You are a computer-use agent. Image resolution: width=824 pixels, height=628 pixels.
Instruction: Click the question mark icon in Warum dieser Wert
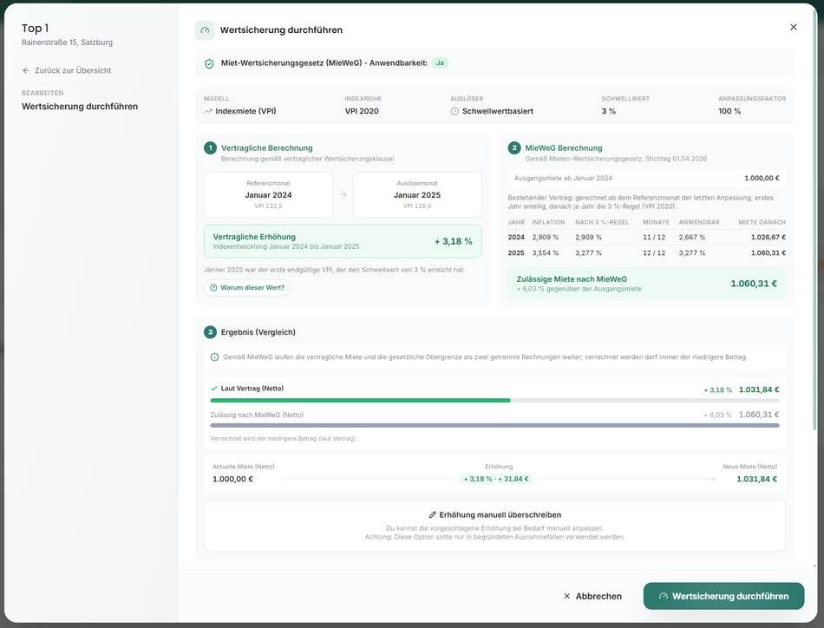click(213, 288)
